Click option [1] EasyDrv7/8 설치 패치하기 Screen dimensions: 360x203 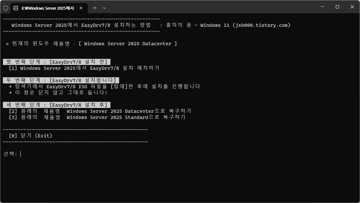[x=84, y=68]
